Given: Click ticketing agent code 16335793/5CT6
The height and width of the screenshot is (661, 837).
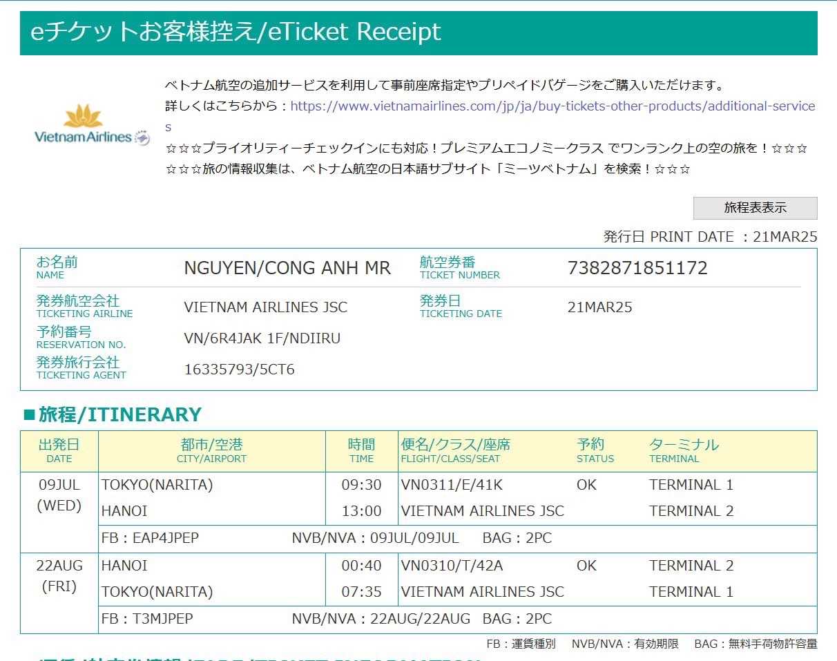Looking at the screenshot, I should coord(239,370).
